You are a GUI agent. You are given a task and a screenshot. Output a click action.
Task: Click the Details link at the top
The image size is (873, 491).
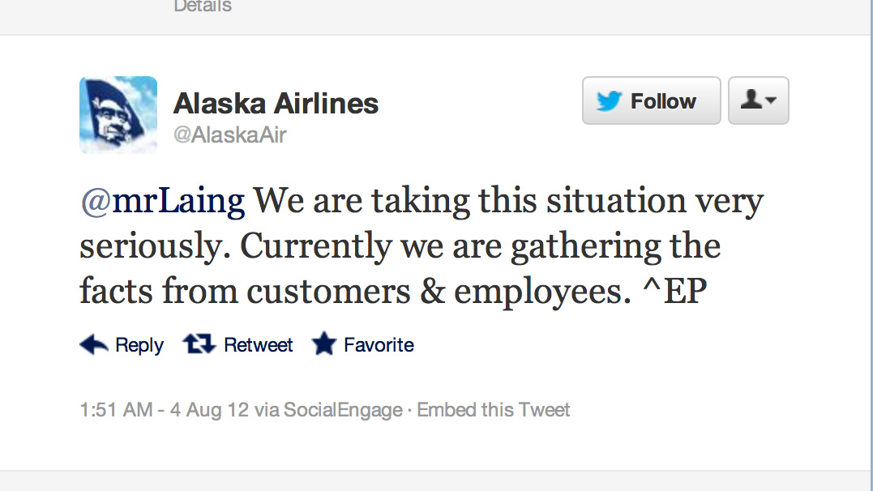[203, 6]
